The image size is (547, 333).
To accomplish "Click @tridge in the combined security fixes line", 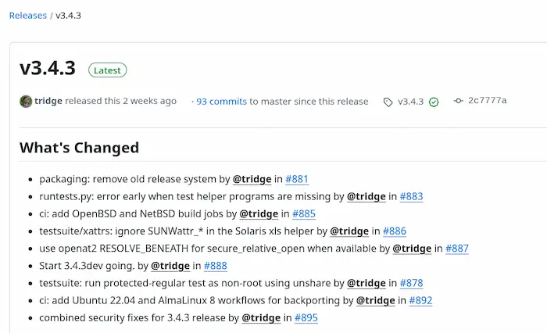I will click(x=261, y=318).
